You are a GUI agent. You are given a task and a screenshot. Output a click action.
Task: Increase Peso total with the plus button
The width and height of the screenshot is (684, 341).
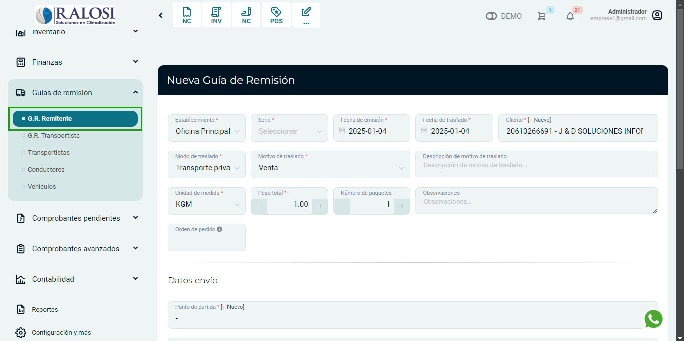(319, 206)
